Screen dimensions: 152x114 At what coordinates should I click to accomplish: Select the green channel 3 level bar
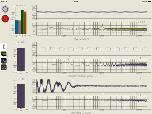click(x=22, y=22)
